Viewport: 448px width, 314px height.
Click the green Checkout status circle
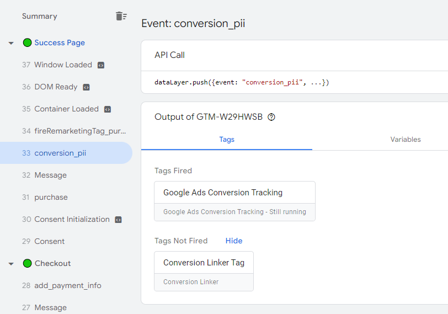pos(27,263)
